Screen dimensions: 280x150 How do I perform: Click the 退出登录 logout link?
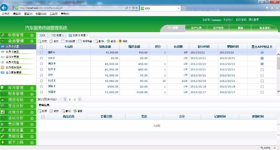(x=254, y=19)
